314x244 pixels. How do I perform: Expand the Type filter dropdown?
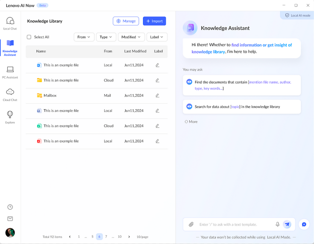tap(106, 37)
